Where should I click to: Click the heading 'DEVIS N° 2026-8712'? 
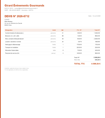click(17, 16)
